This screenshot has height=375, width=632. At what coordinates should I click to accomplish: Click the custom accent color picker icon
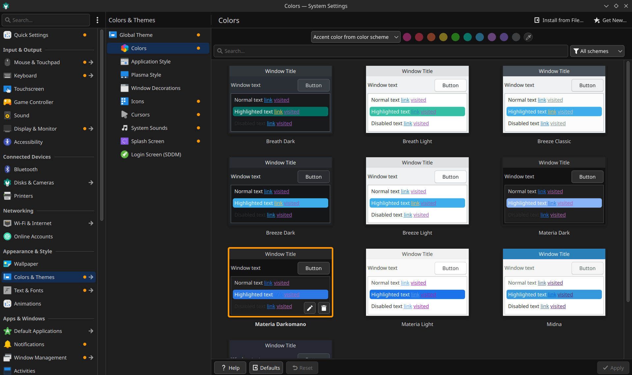[528, 37]
